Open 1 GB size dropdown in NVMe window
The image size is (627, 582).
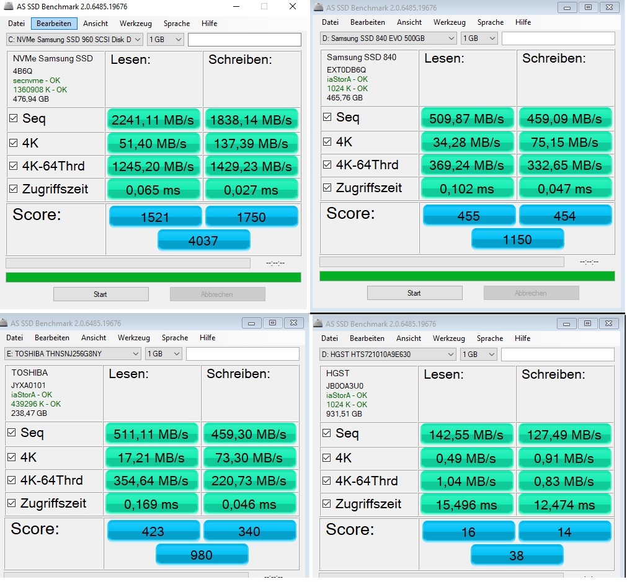pyautogui.click(x=165, y=39)
